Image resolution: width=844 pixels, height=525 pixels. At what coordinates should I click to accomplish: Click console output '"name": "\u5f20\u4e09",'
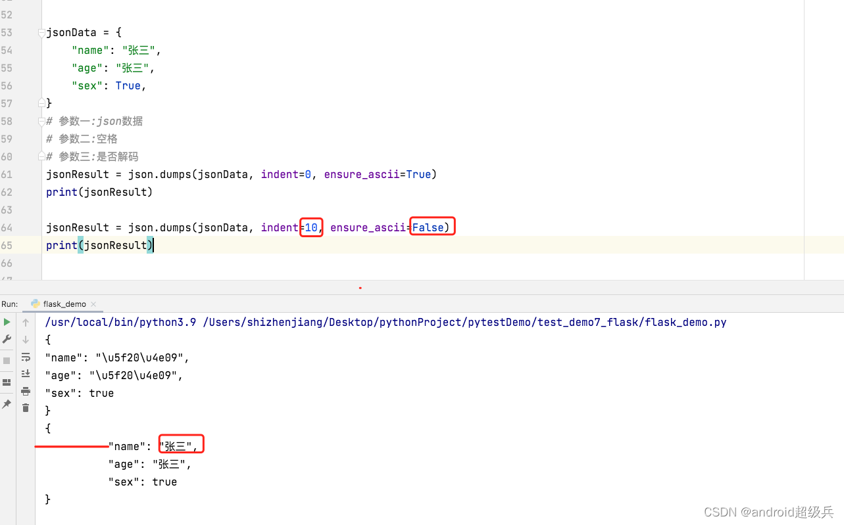pyautogui.click(x=117, y=357)
